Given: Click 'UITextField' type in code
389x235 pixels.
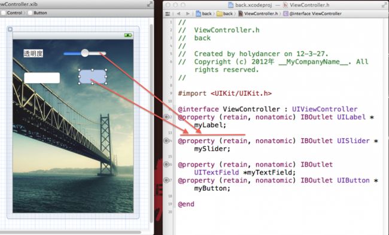Looking at the screenshot, I should click(x=217, y=172).
